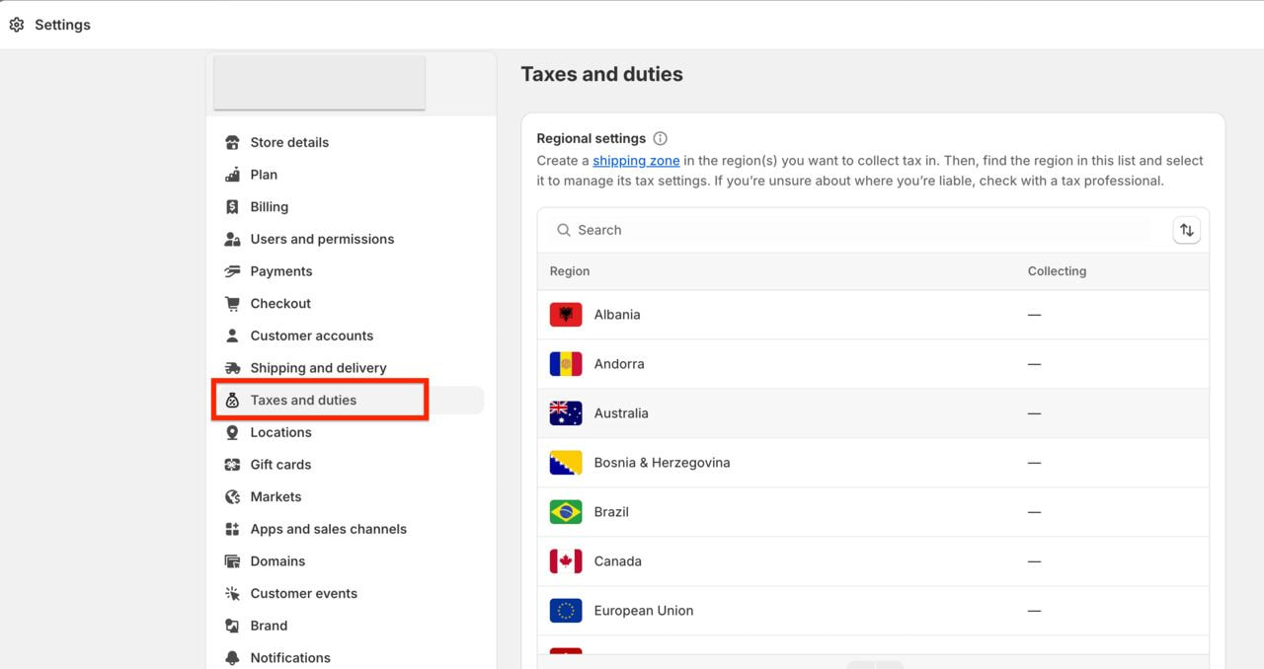
Task: Select Australia in the region list
Action: 621,413
